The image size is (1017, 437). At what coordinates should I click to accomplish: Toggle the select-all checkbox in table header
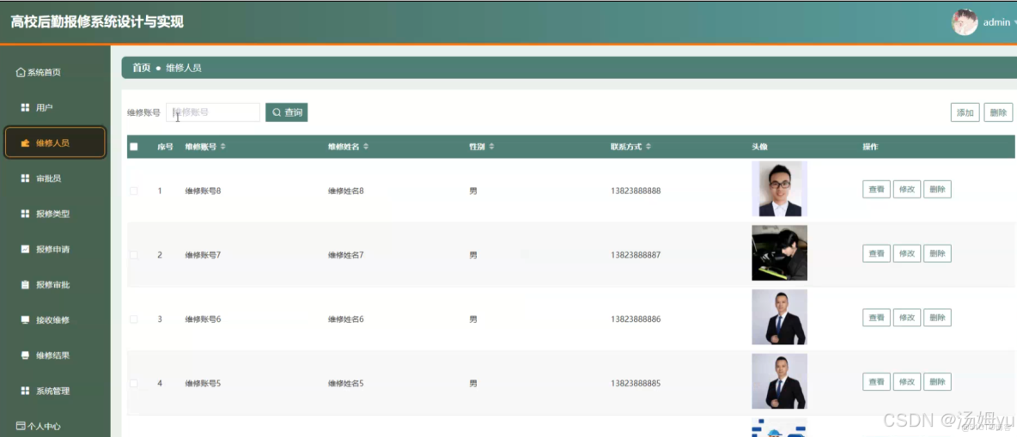coord(134,147)
